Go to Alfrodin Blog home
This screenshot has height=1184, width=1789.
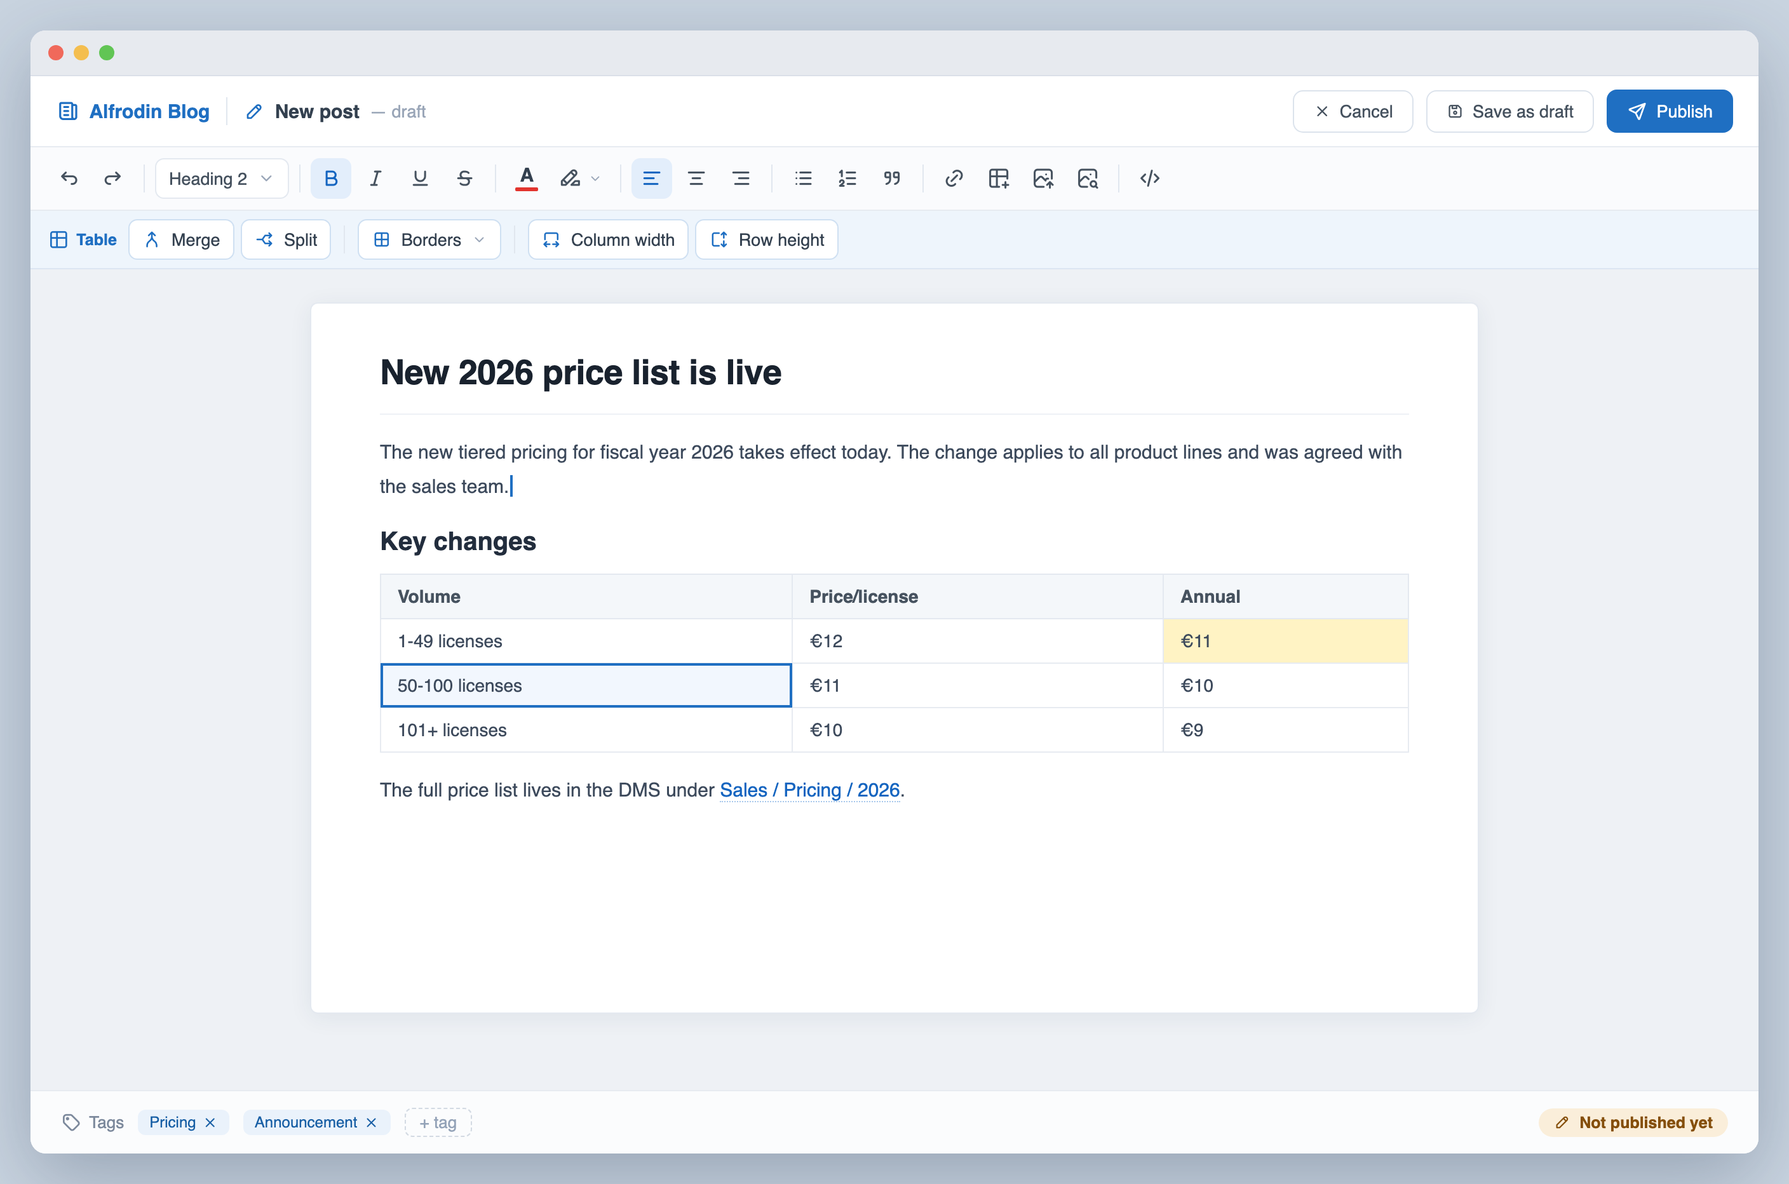135,112
